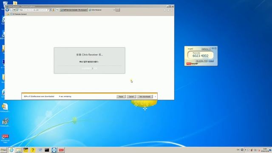The width and height of the screenshot is (272, 153).
Task: Switch to Self Service Console - My Account tab
Action: point(74,10)
